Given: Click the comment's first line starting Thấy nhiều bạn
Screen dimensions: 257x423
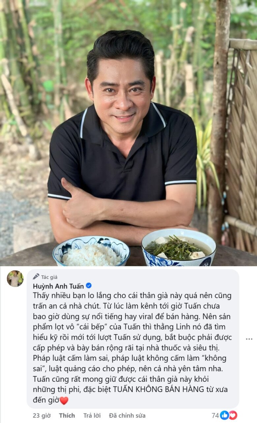Looking at the screenshot, I should [132, 295].
